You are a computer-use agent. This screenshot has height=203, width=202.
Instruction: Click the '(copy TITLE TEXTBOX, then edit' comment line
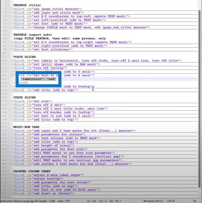pos(60,38)
